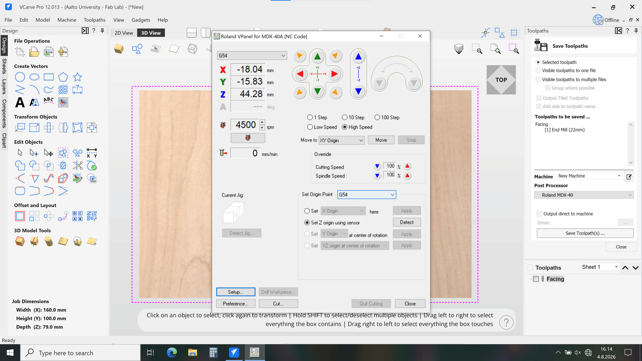Open the New File icon
The width and height of the screenshot is (642, 361).
[20, 52]
